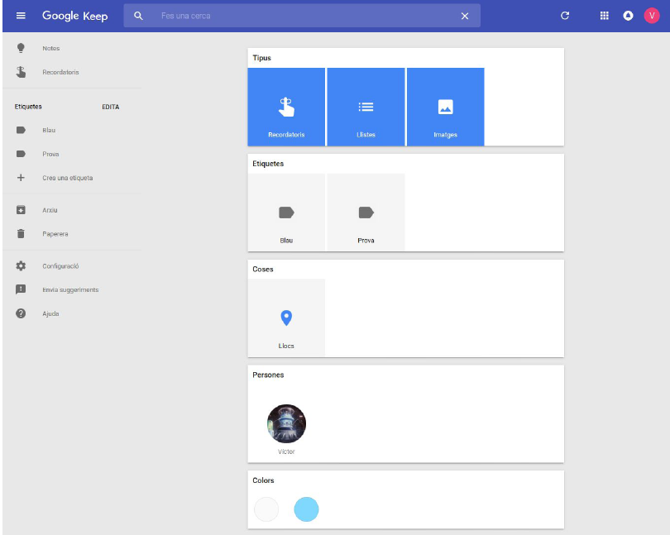
Task: Filter by light blue color swatch
Action: coord(306,509)
